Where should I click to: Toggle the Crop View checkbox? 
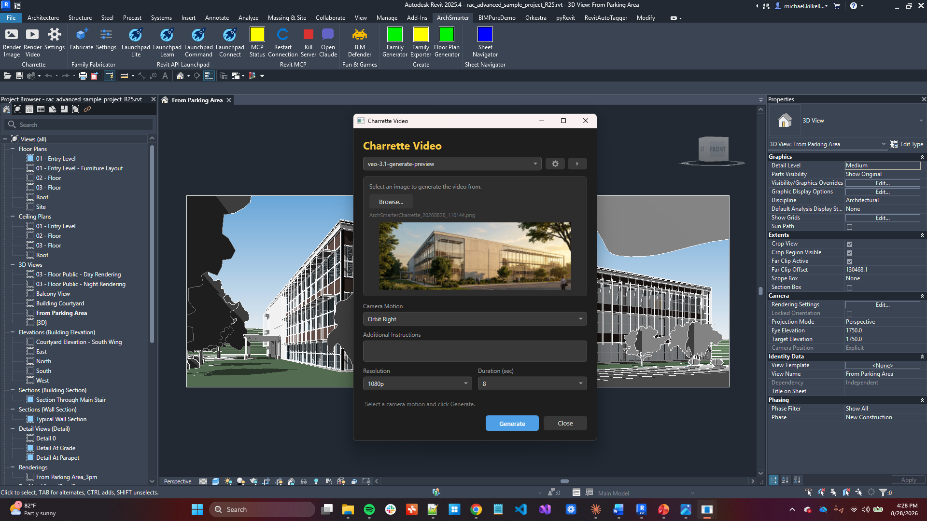849,244
